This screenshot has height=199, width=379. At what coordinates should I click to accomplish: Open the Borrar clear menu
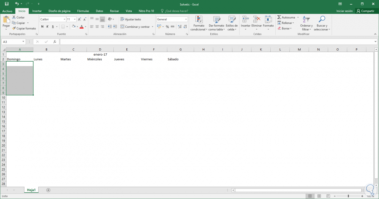[284, 28]
